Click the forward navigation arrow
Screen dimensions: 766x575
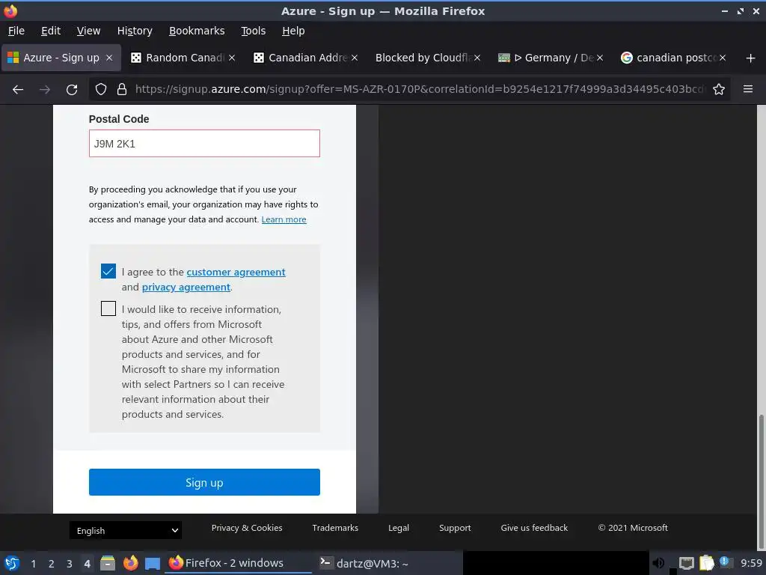pyautogui.click(x=44, y=90)
